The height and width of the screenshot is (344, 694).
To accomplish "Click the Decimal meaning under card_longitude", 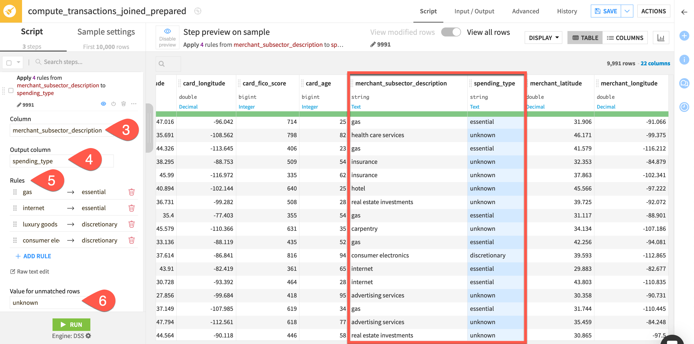I will coord(188,107).
